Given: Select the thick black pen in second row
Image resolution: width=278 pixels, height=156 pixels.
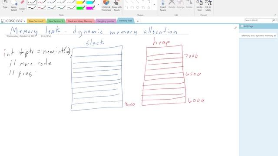Looking at the screenshot, I should tap(32, 8).
